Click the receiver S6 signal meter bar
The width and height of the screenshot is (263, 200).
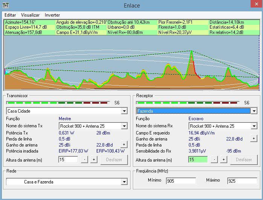[x=188, y=103]
